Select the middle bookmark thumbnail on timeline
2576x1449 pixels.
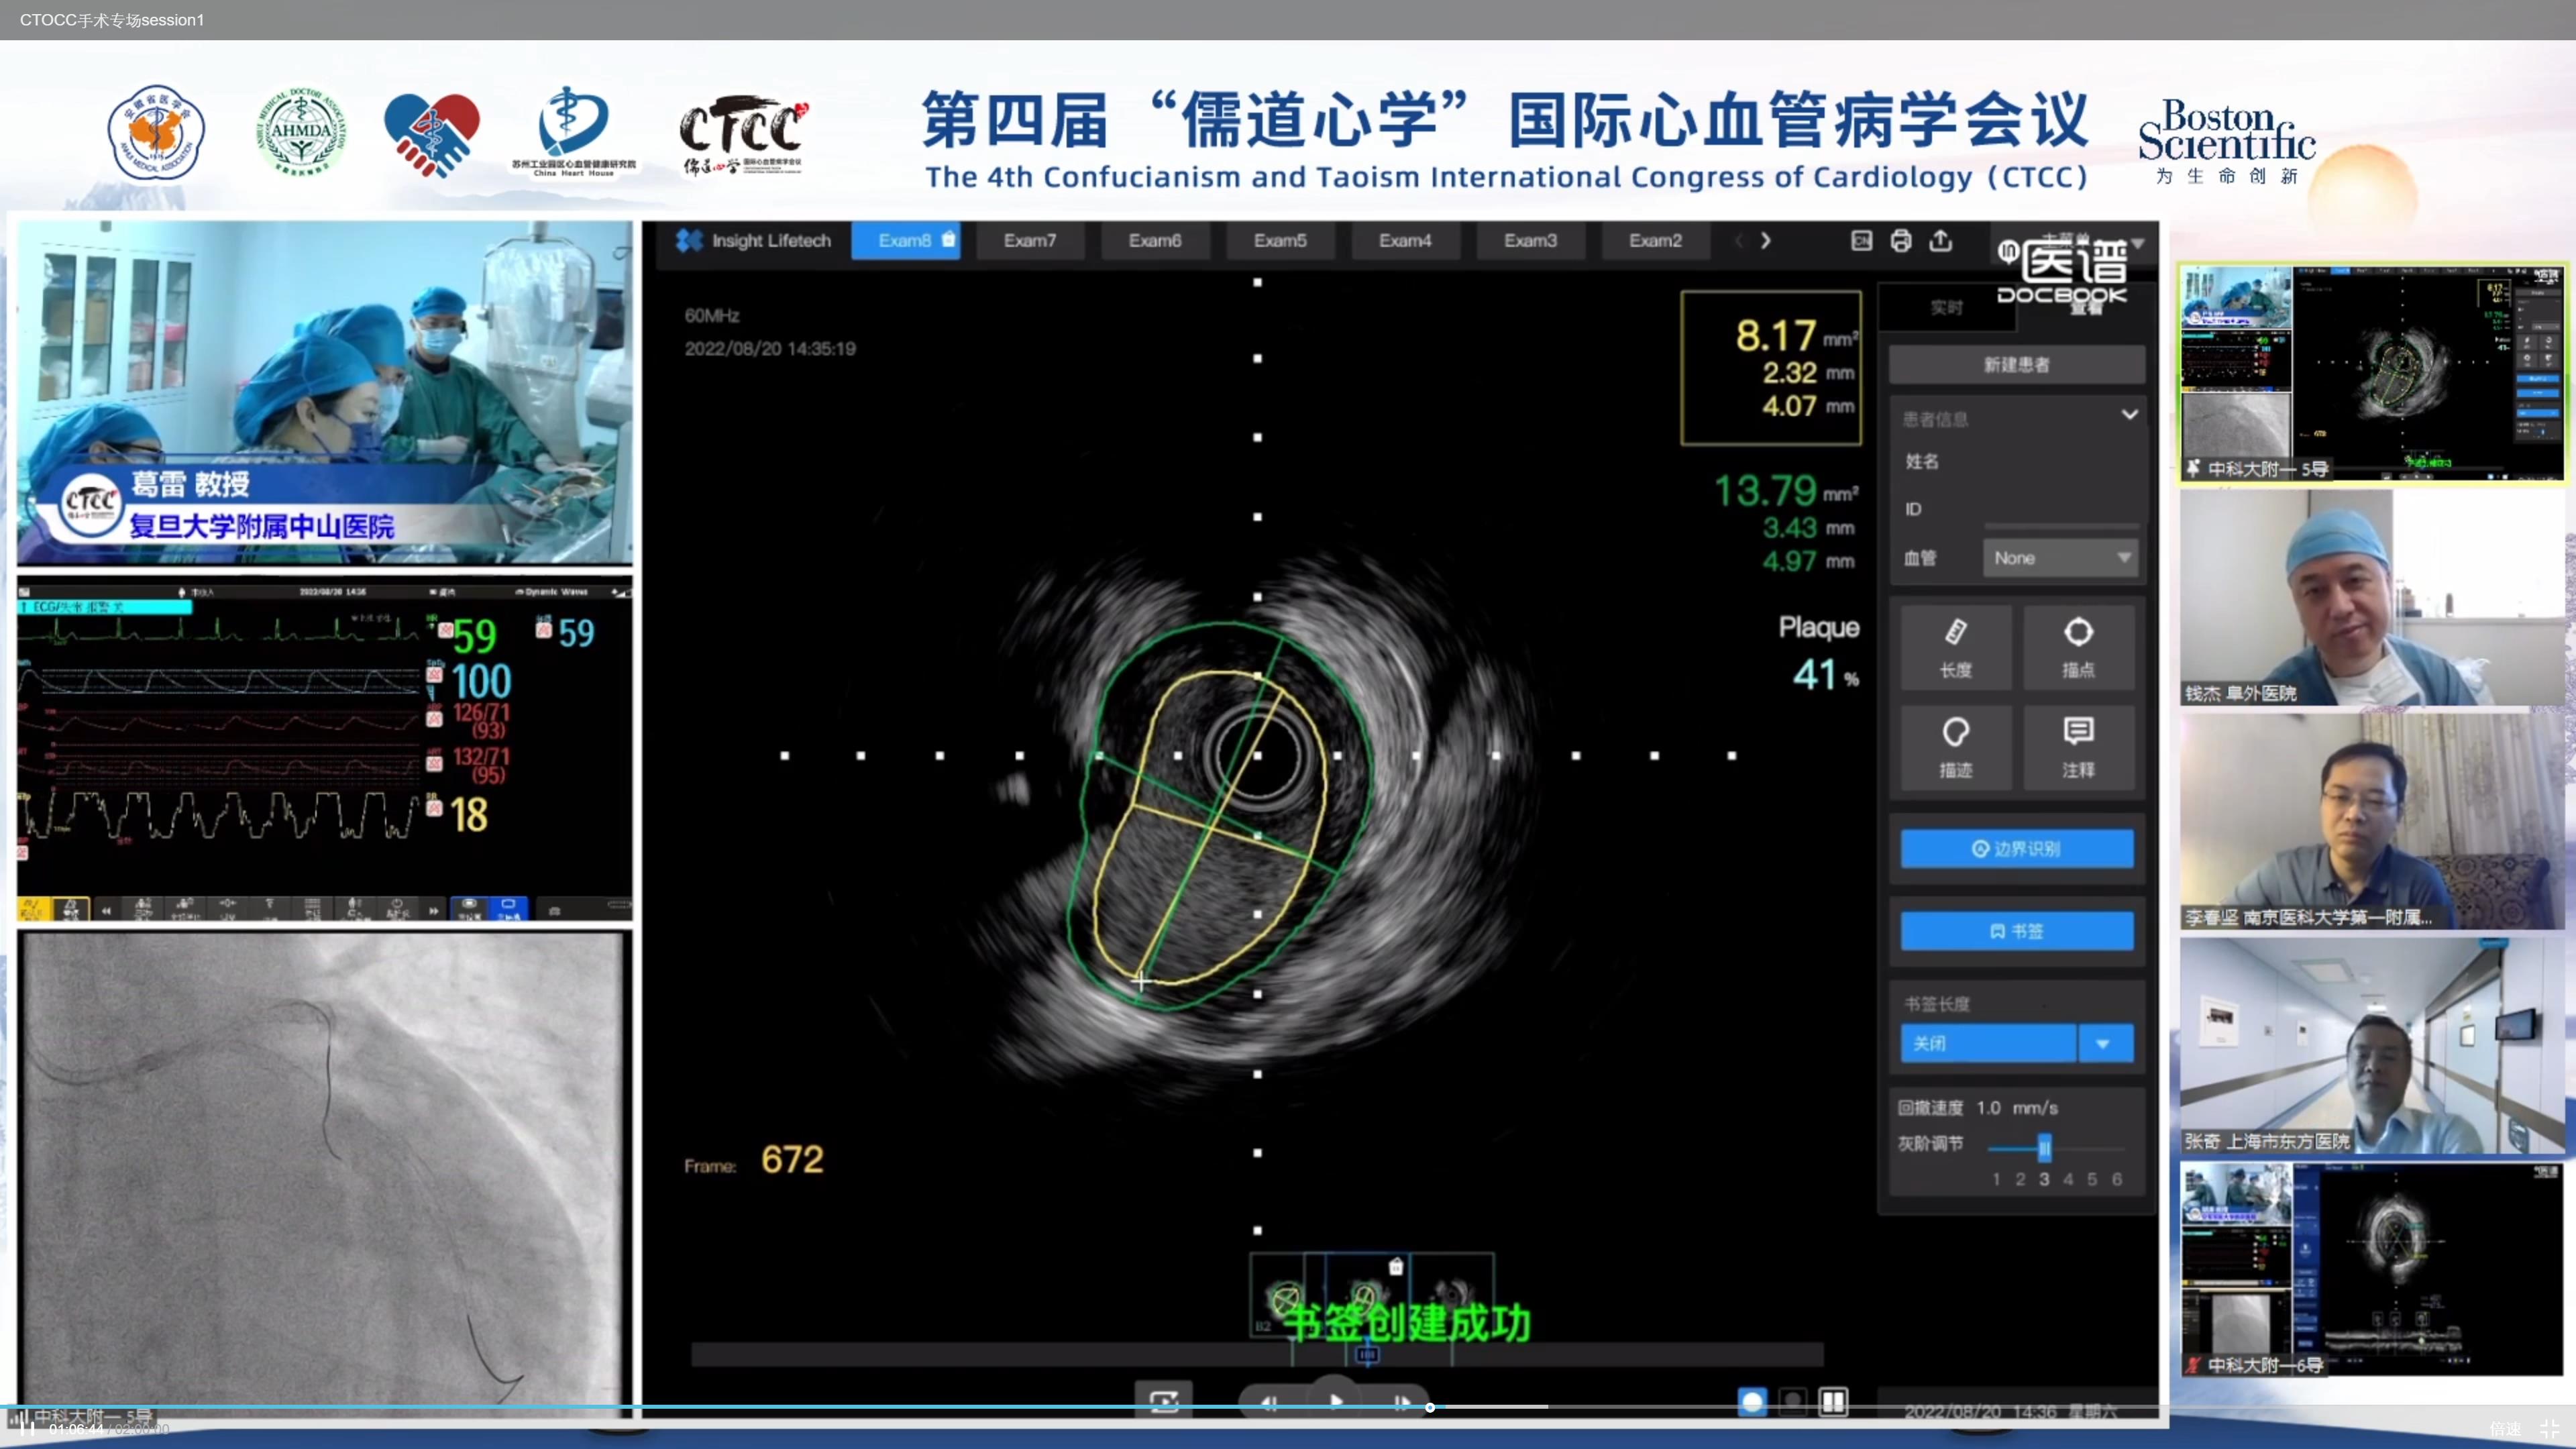pos(1368,1296)
